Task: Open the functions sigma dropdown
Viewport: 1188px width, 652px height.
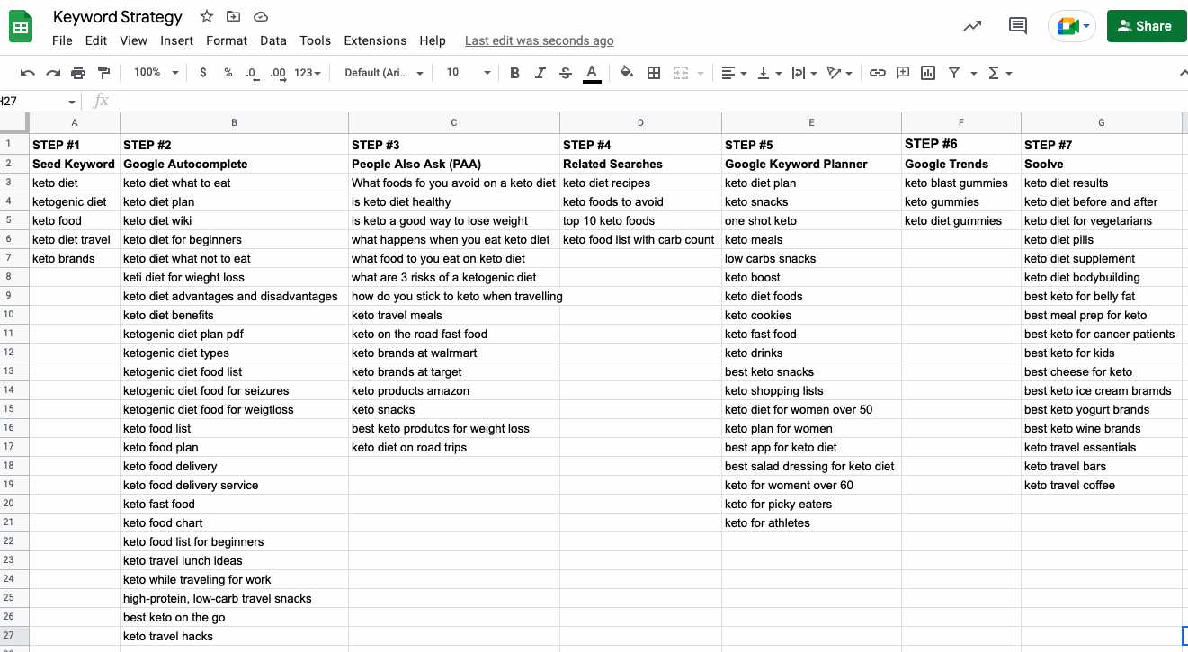Action: [x=1000, y=73]
